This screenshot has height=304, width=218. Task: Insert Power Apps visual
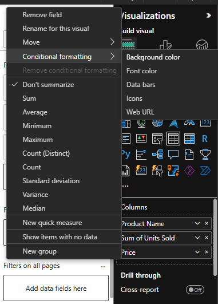pyautogui.click(x=189, y=171)
